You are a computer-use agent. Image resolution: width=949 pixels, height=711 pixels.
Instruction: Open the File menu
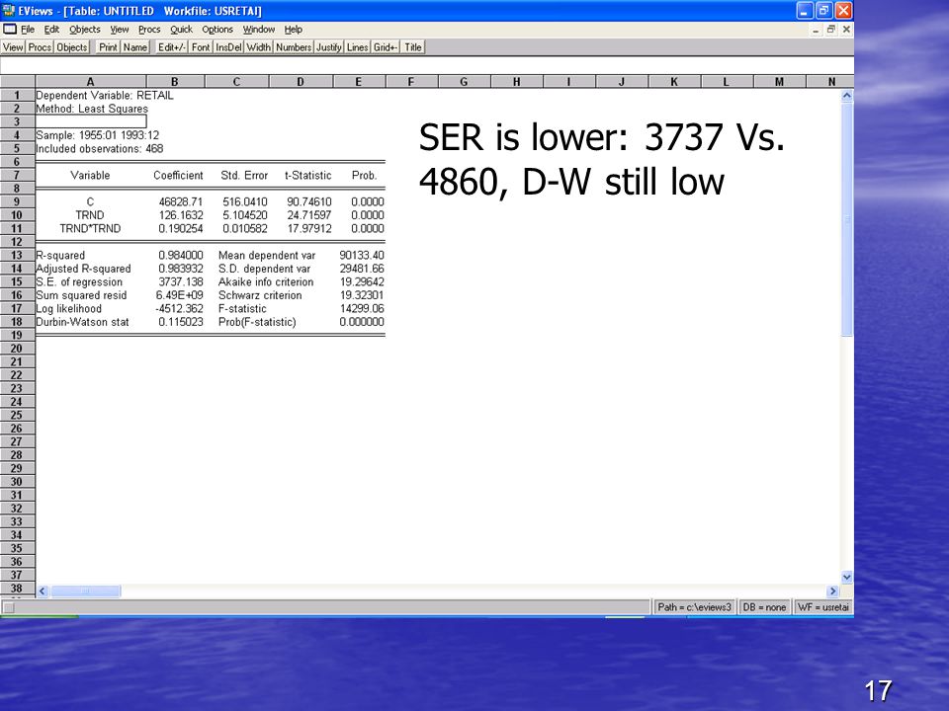pos(28,29)
